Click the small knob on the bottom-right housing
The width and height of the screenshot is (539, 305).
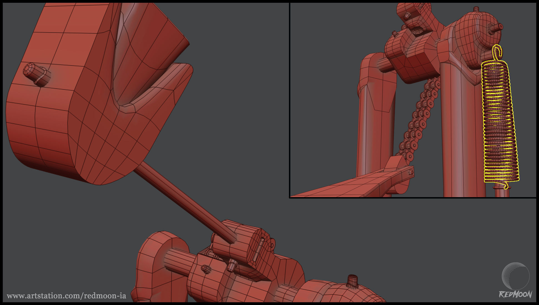pyautogui.click(x=352, y=280)
